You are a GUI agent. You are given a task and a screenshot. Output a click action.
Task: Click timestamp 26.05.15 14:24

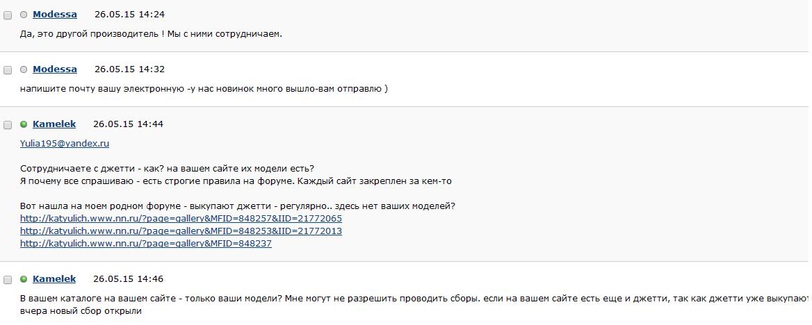(x=129, y=15)
